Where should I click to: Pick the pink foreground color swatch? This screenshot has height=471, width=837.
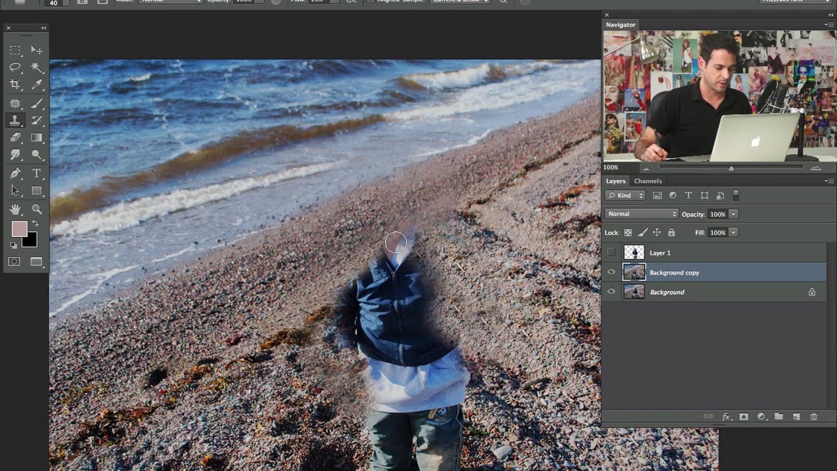(19, 229)
